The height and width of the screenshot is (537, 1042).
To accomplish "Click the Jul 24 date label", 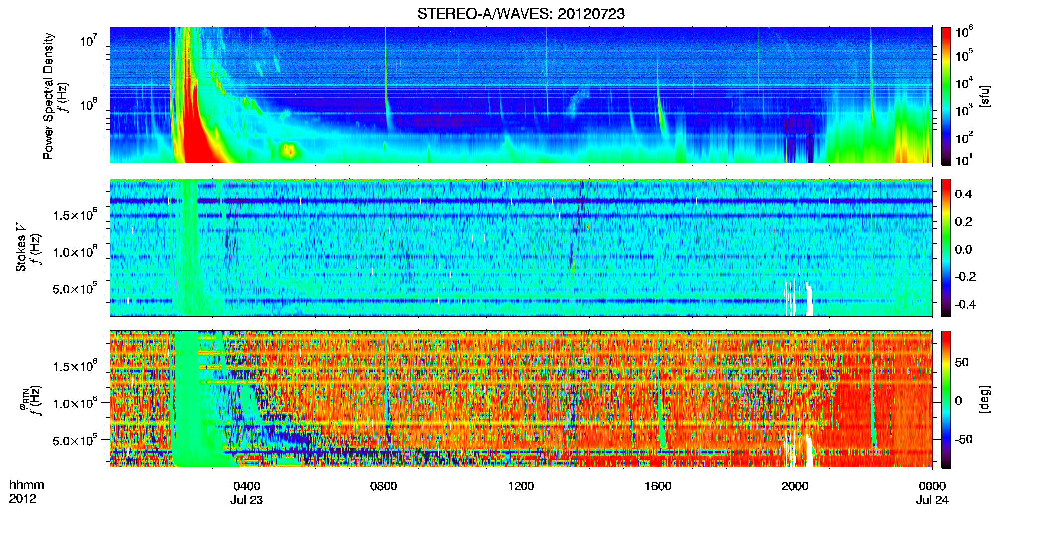I will tap(932, 500).
